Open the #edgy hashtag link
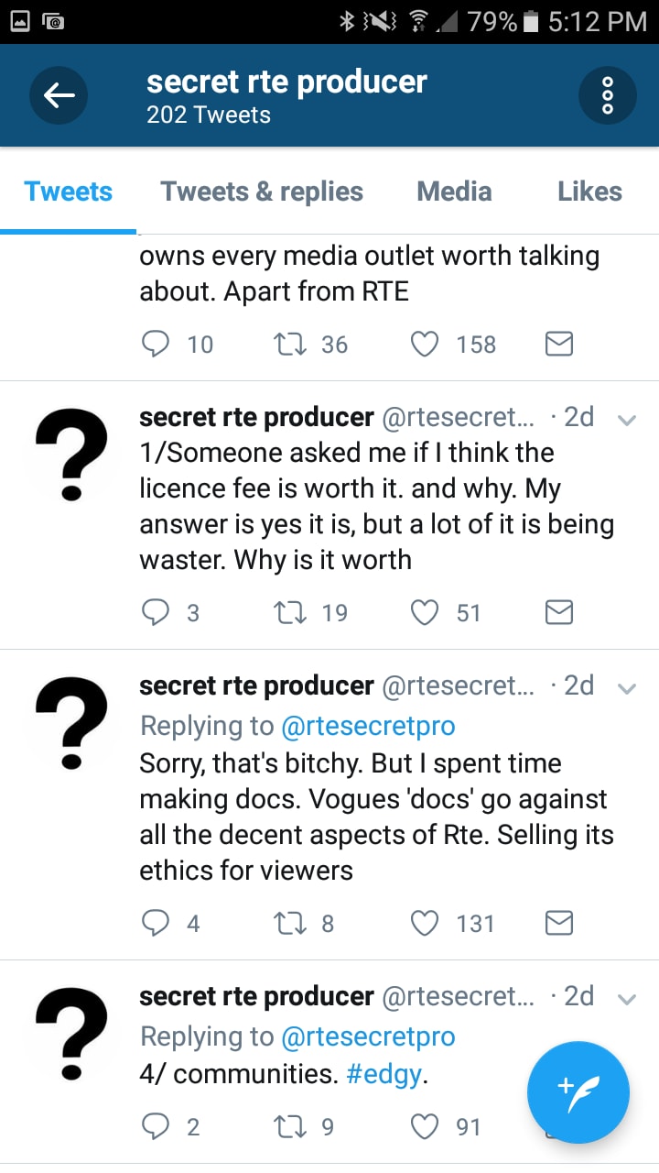 384,1074
